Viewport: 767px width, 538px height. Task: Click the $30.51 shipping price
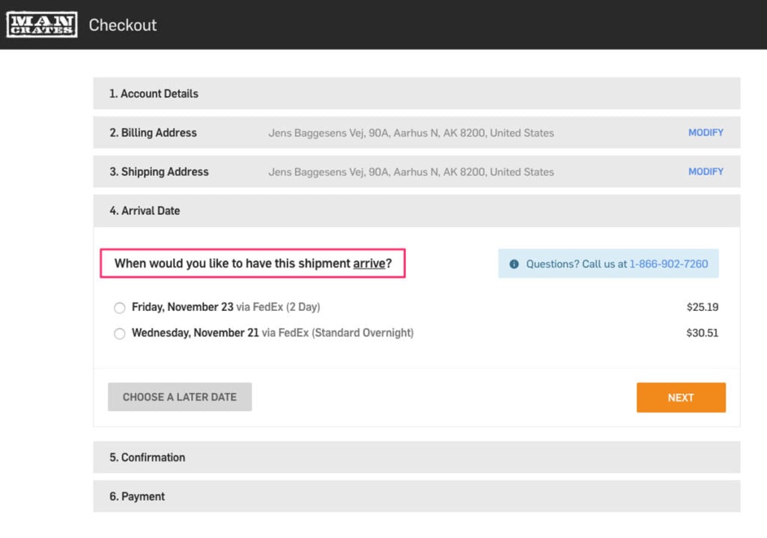[703, 333]
